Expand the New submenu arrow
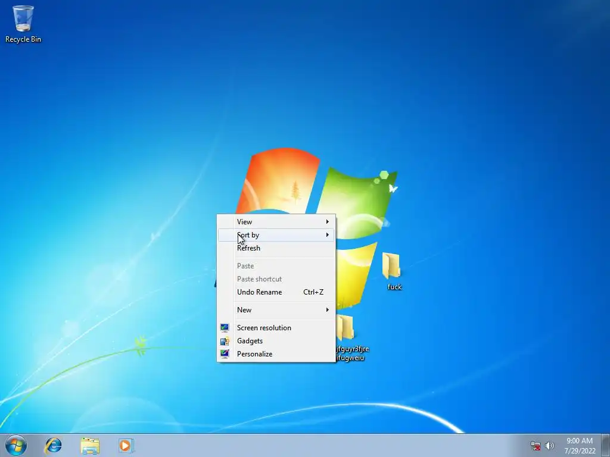 click(x=328, y=309)
